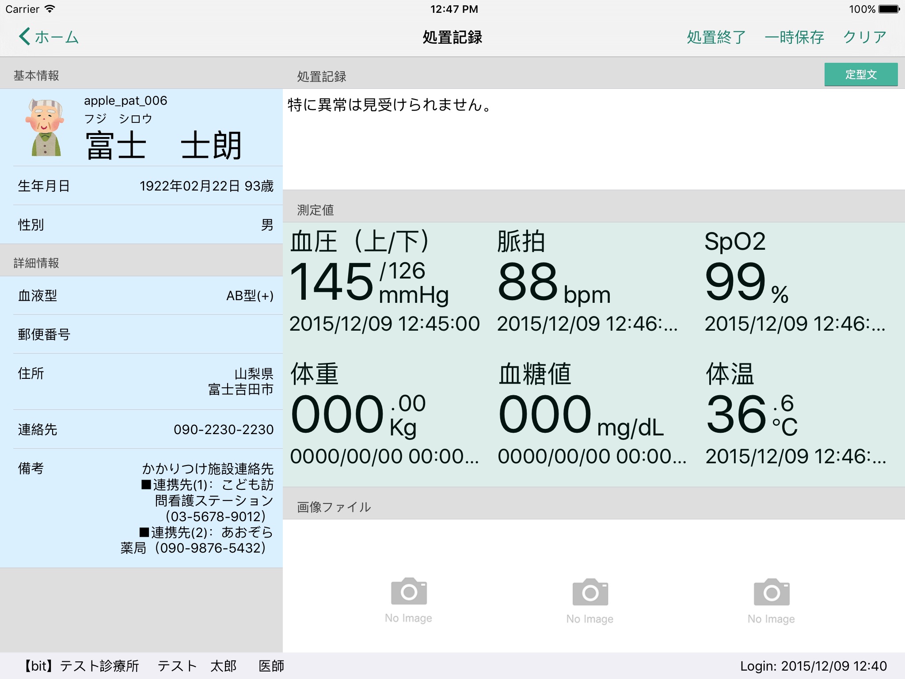905x679 pixels.
Task: Tap クリア in the navigation bar
Action: (x=864, y=37)
